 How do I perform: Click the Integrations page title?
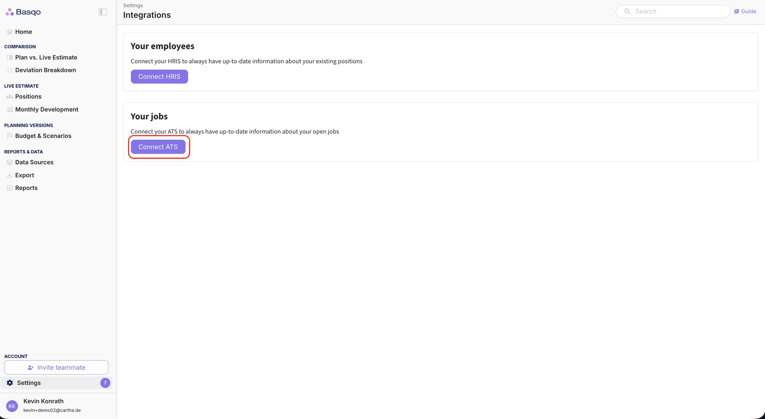pyautogui.click(x=147, y=15)
